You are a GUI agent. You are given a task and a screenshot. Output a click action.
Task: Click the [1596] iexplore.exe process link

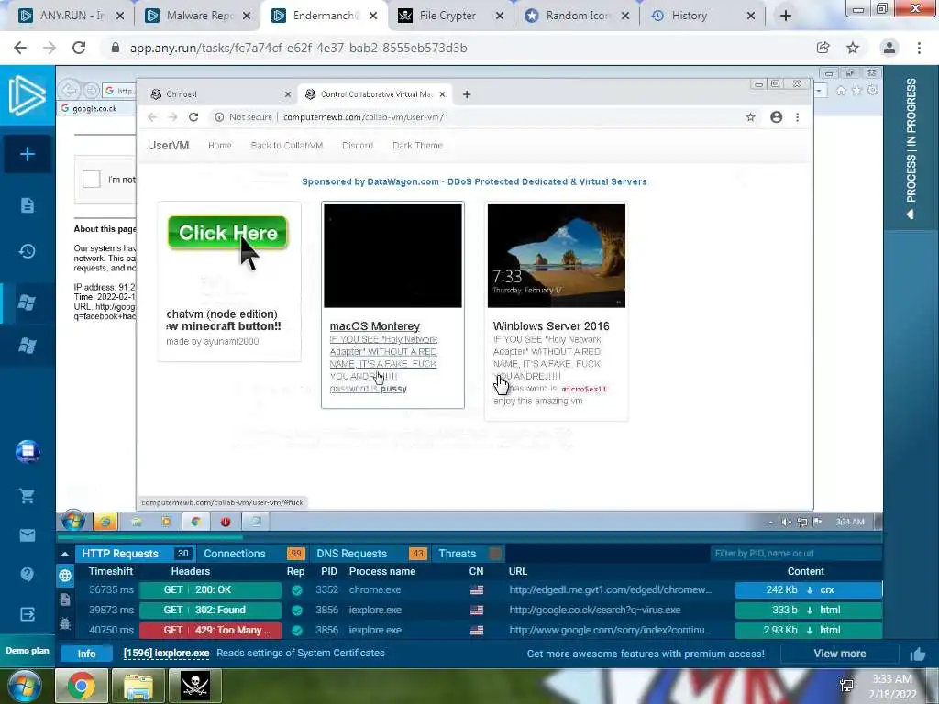(x=166, y=653)
